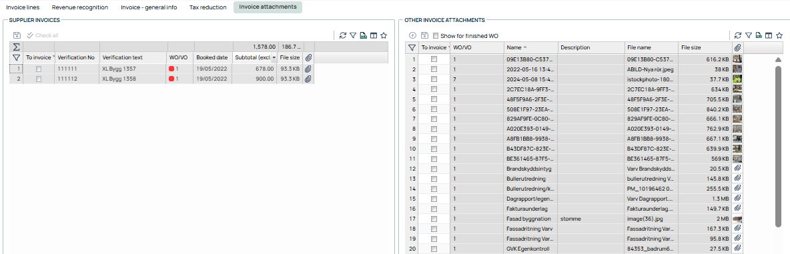This screenshot has height=254, width=790.
Task: Click Verification text column header
Action: [133, 58]
